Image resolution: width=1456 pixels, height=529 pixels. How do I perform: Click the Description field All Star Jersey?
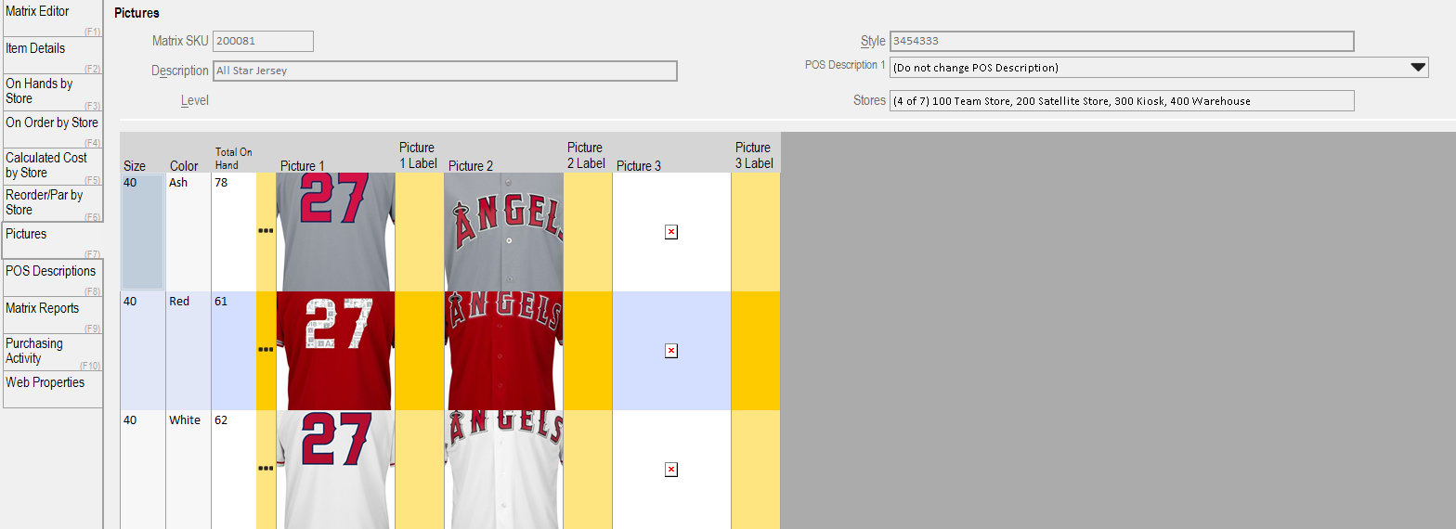(x=445, y=71)
